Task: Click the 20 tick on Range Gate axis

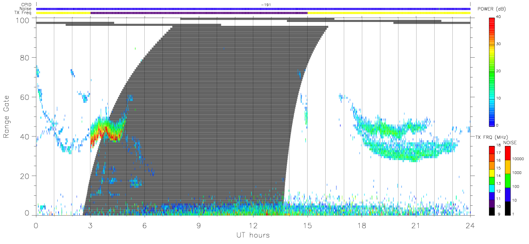Action: 25,176
